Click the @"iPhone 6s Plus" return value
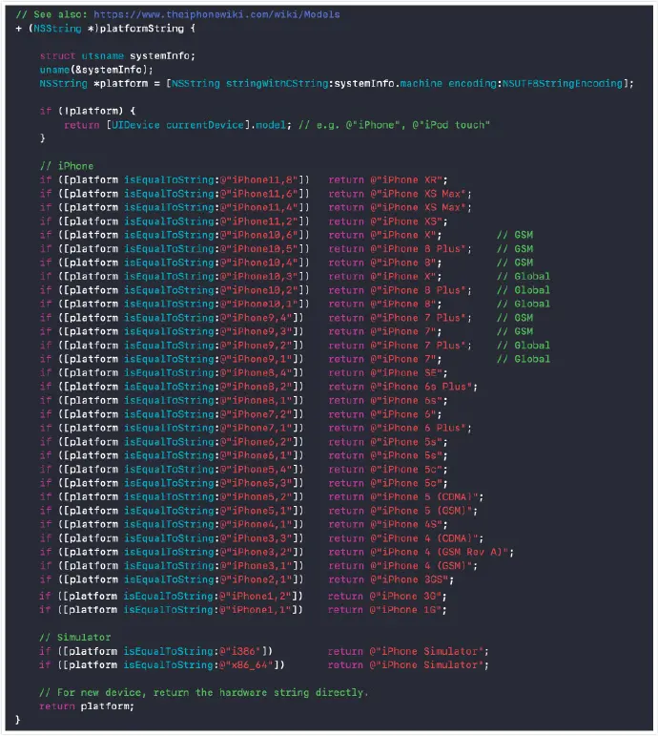658x736 pixels. (x=422, y=387)
